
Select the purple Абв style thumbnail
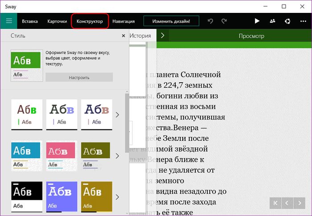(61, 196)
